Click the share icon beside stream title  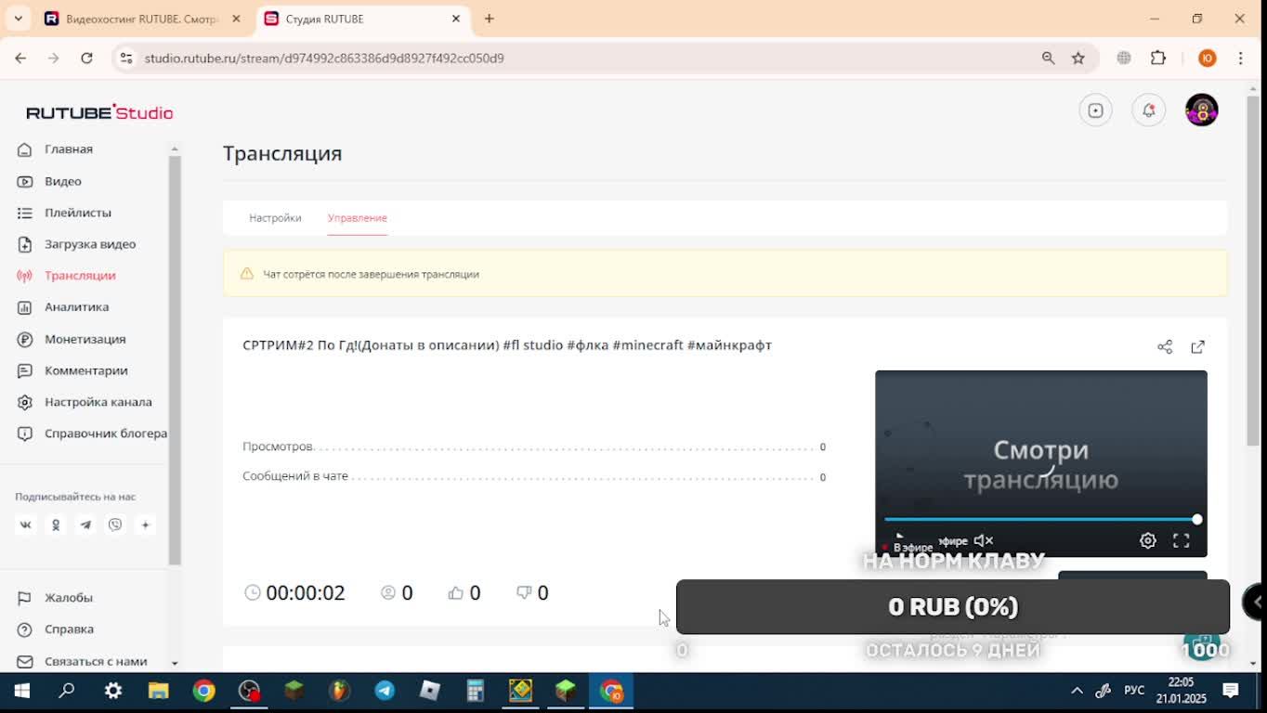click(x=1165, y=346)
